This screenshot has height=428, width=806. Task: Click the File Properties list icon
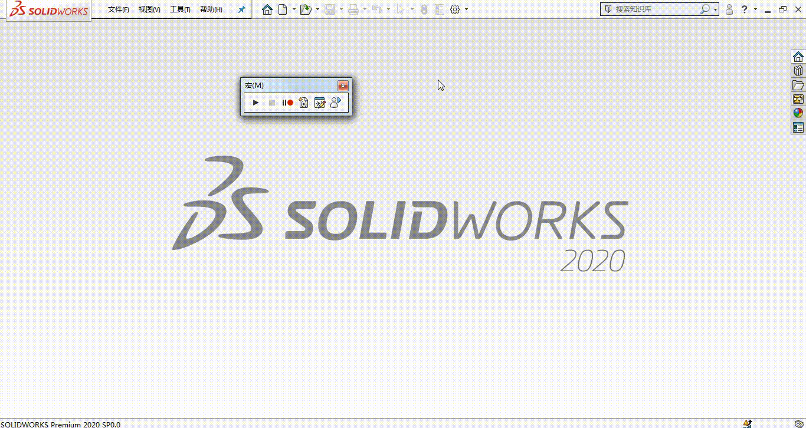pyautogui.click(x=439, y=9)
